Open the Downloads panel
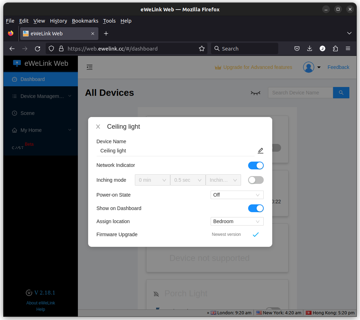 [x=309, y=49]
